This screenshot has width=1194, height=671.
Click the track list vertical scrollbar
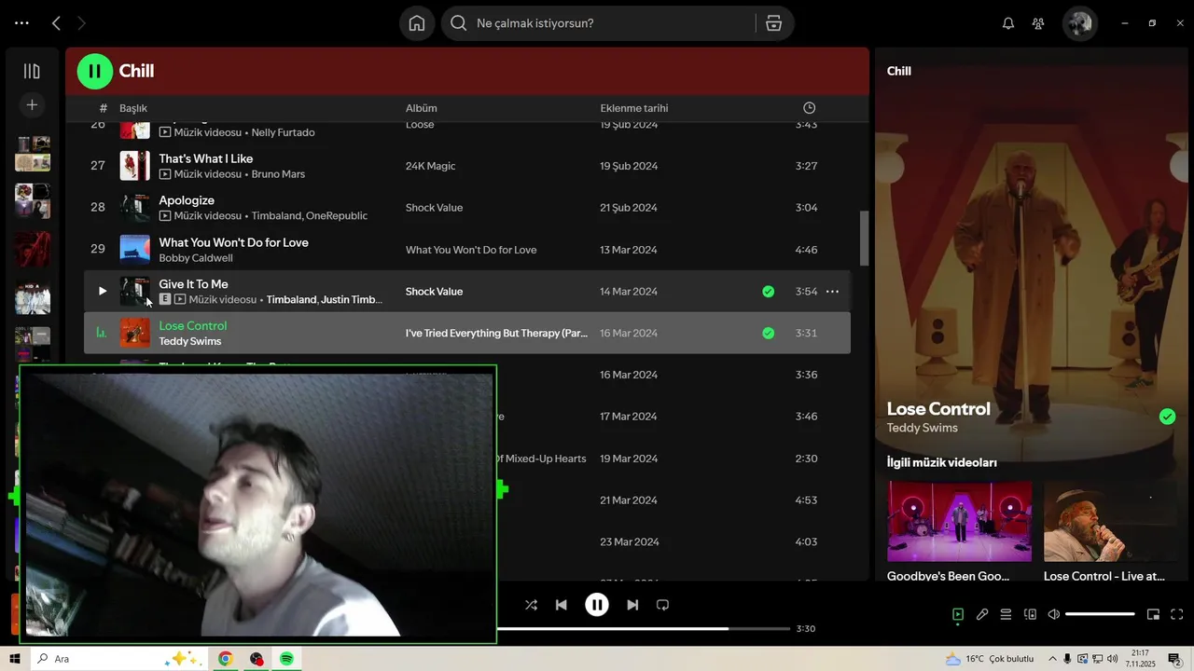(x=864, y=238)
